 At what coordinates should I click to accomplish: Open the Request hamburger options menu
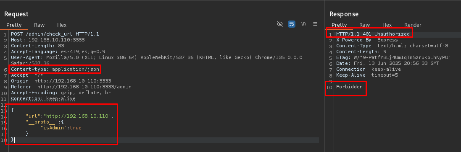pyautogui.click(x=315, y=24)
